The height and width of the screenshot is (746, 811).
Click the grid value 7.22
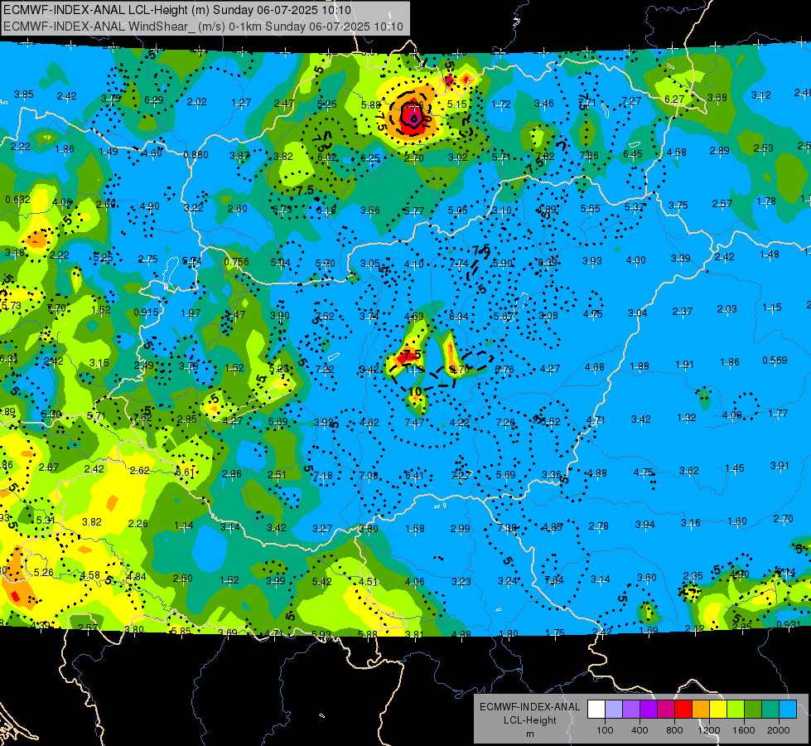pos(325,369)
